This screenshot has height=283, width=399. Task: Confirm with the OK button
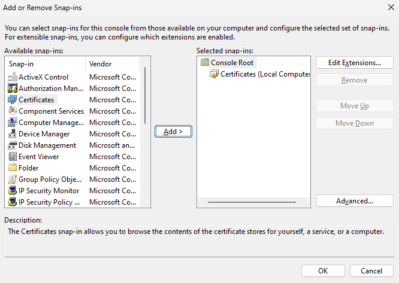point(323,270)
